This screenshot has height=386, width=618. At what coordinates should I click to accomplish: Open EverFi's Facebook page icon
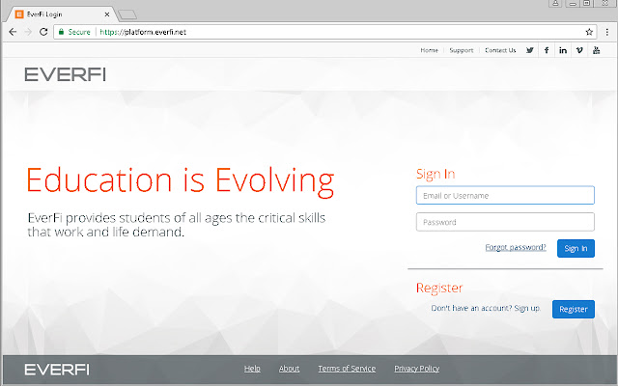pyautogui.click(x=547, y=50)
